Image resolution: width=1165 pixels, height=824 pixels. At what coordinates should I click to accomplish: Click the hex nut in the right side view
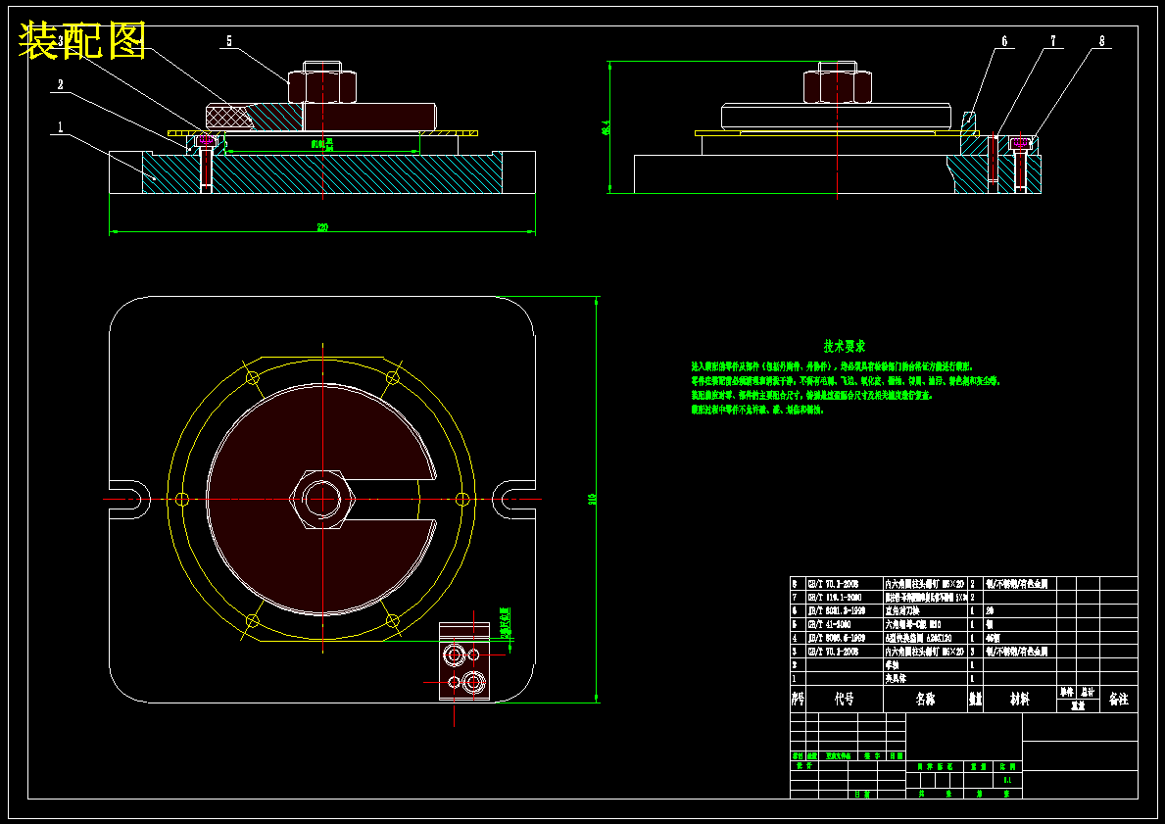click(x=838, y=86)
